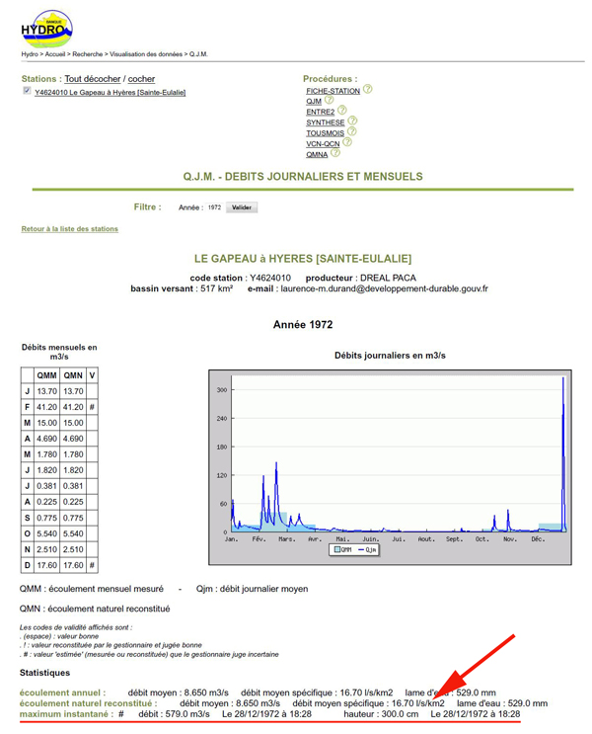
Task: Open help icon next to TOUSMOIS
Action: click(x=352, y=131)
